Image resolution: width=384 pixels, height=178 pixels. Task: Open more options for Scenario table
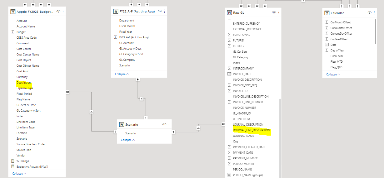pos(169,124)
